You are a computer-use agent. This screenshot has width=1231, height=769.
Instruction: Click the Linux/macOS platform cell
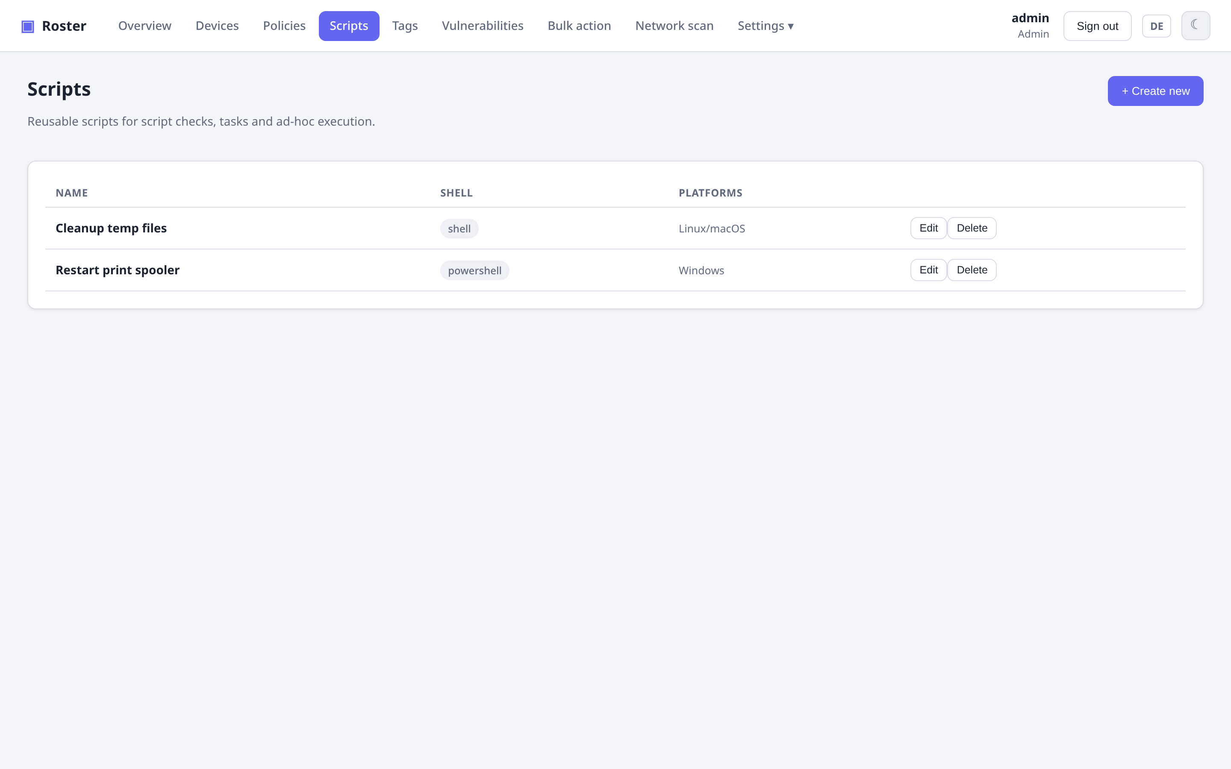[x=712, y=229]
